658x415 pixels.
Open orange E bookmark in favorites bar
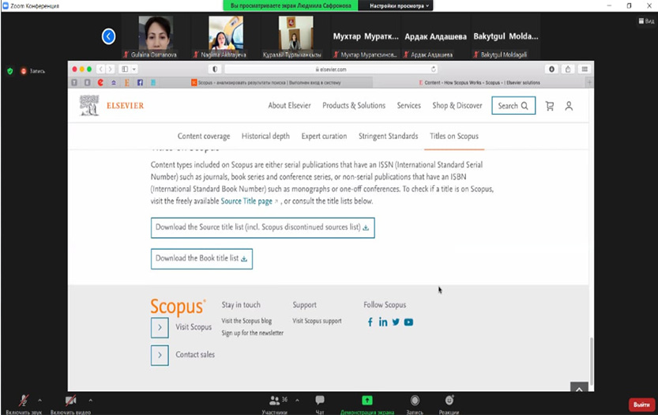click(126, 82)
